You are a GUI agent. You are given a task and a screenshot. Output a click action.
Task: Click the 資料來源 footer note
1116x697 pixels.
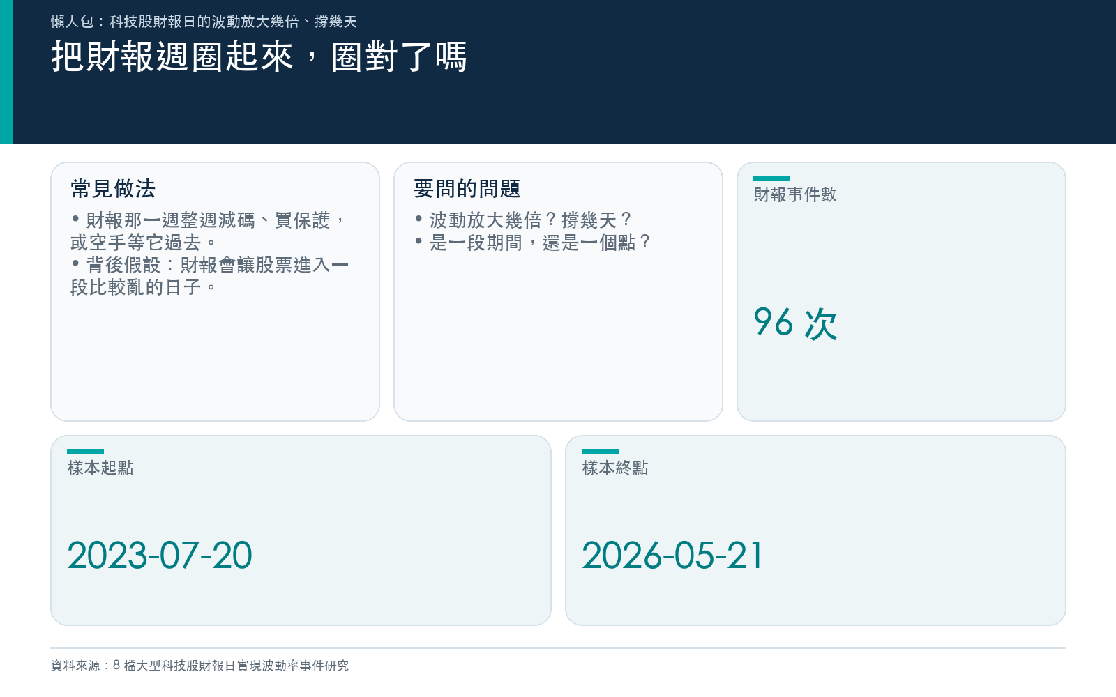point(199,666)
